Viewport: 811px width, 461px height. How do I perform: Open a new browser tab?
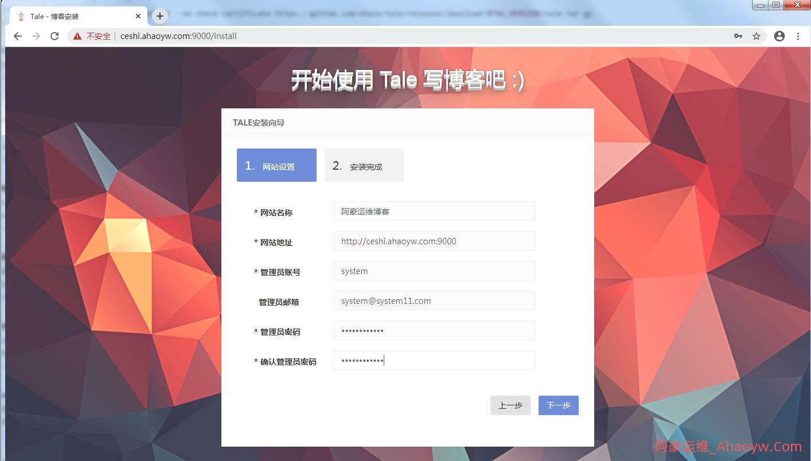tap(160, 16)
